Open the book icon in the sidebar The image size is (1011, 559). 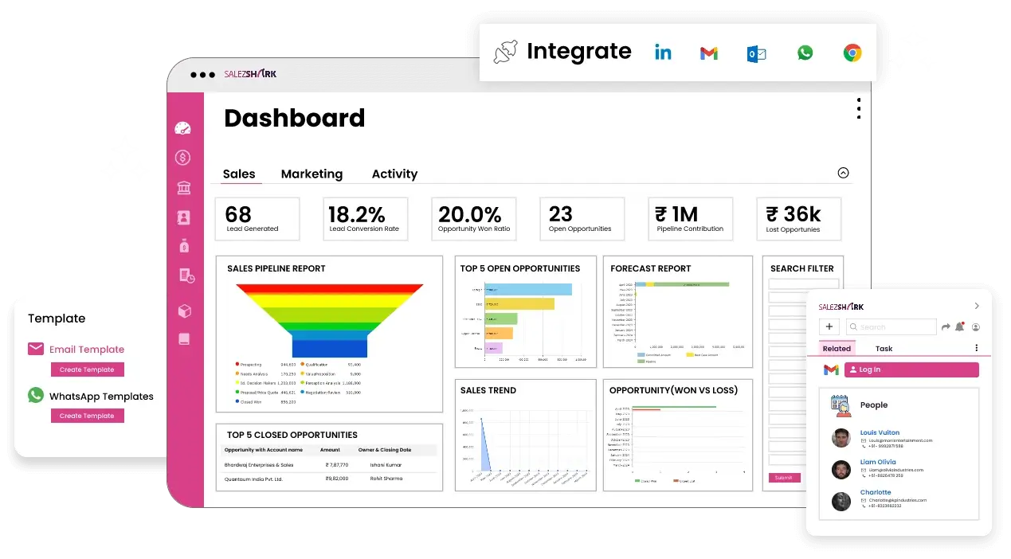pos(184,339)
